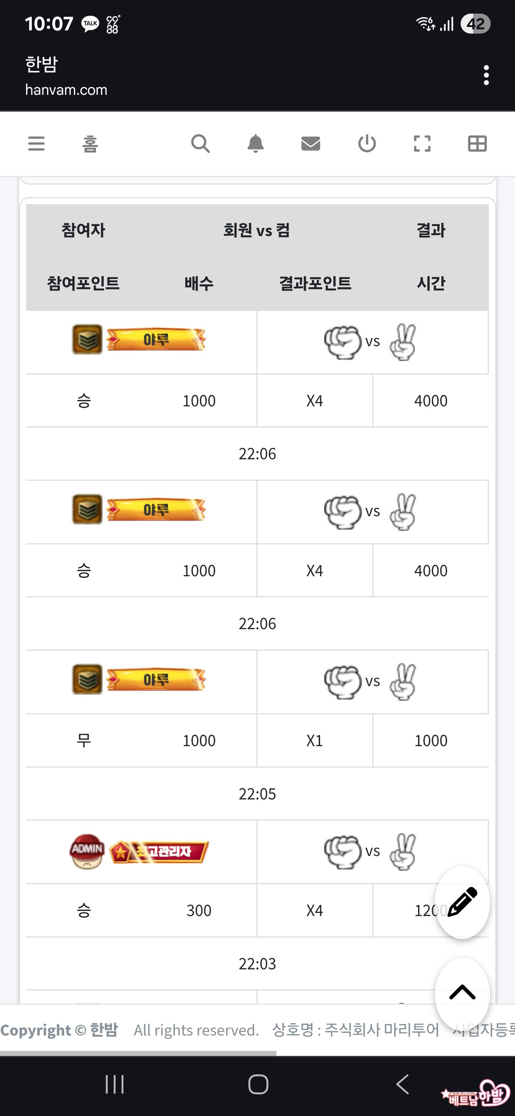This screenshot has width=515, height=1116.
Task: Open the search magnifier icon
Action: click(x=200, y=143)
